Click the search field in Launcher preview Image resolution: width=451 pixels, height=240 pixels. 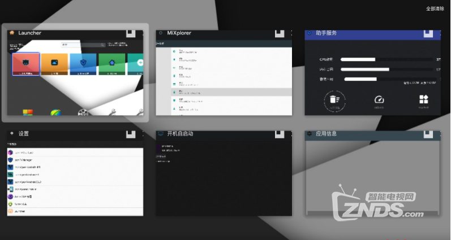[83, 44]
